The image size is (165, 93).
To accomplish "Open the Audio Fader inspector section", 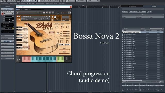I will coord(7,56).
